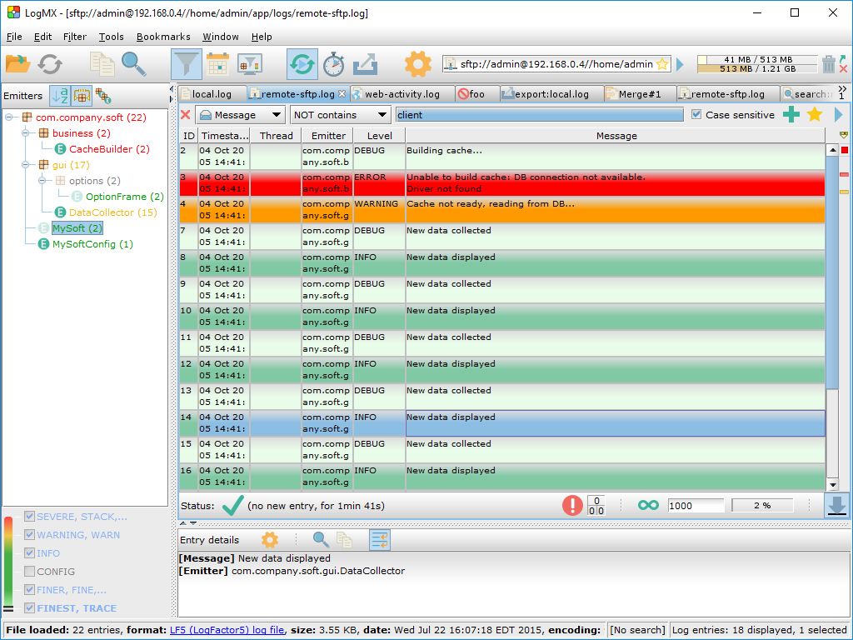Switch to the local.log tab
This screenshot has height=640, width=853.
pos(212,94)
